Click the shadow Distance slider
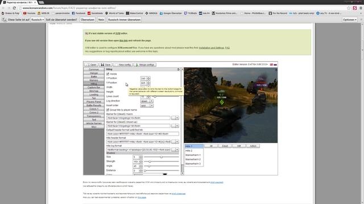364x204 pixels. (x=162, y=171)
